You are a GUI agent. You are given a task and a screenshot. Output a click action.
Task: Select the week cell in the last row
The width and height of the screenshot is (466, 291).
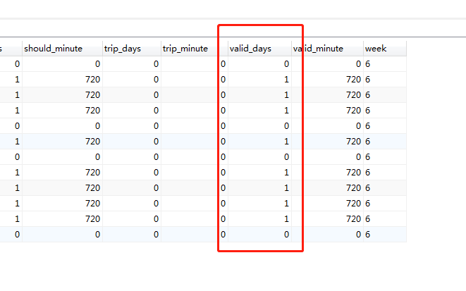(x=384, y=235)
